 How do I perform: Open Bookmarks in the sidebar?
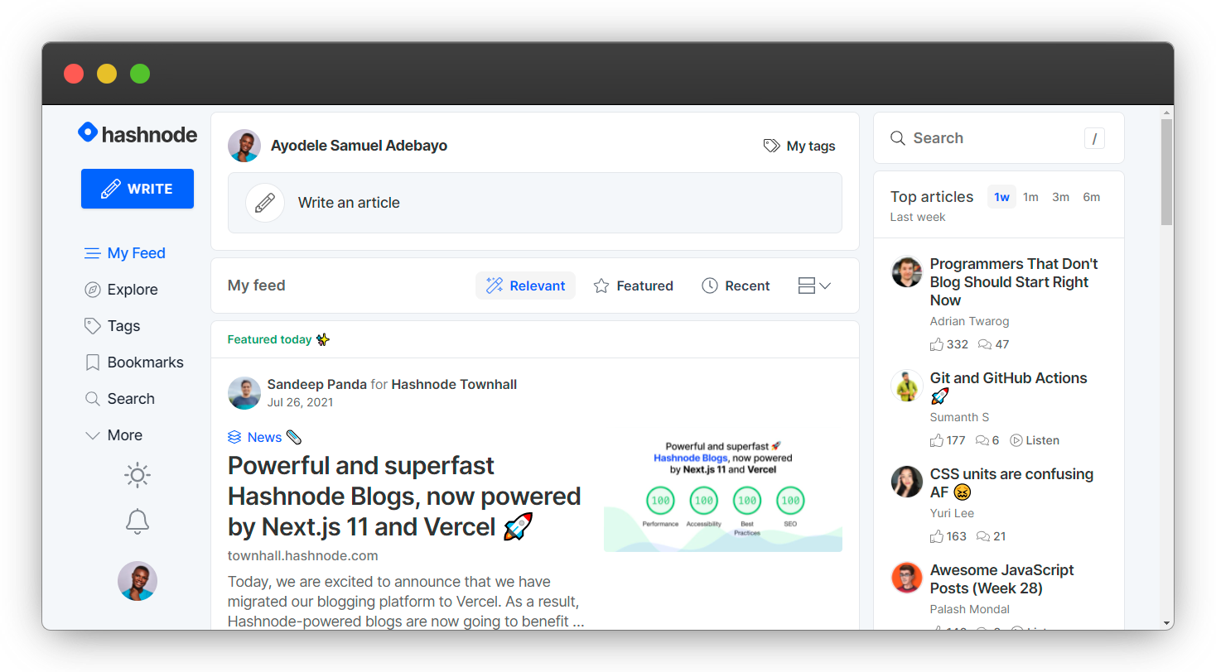point(134,362)
